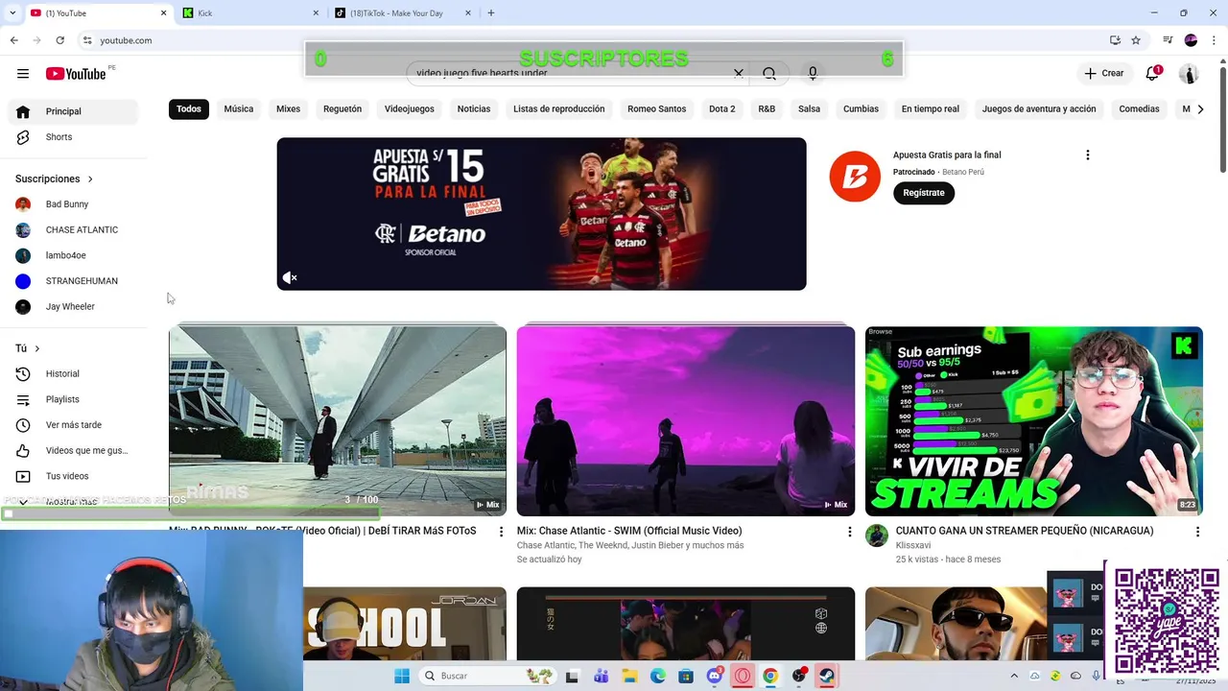Open Tus videos in sidebar

click(73, 476)
